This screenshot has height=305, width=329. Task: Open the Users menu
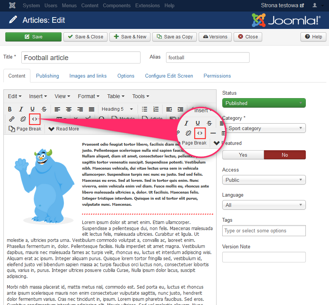[51, 5]
